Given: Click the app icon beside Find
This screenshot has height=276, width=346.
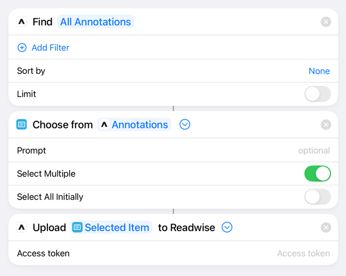Looking at the screenshot, I should (21, 21).
